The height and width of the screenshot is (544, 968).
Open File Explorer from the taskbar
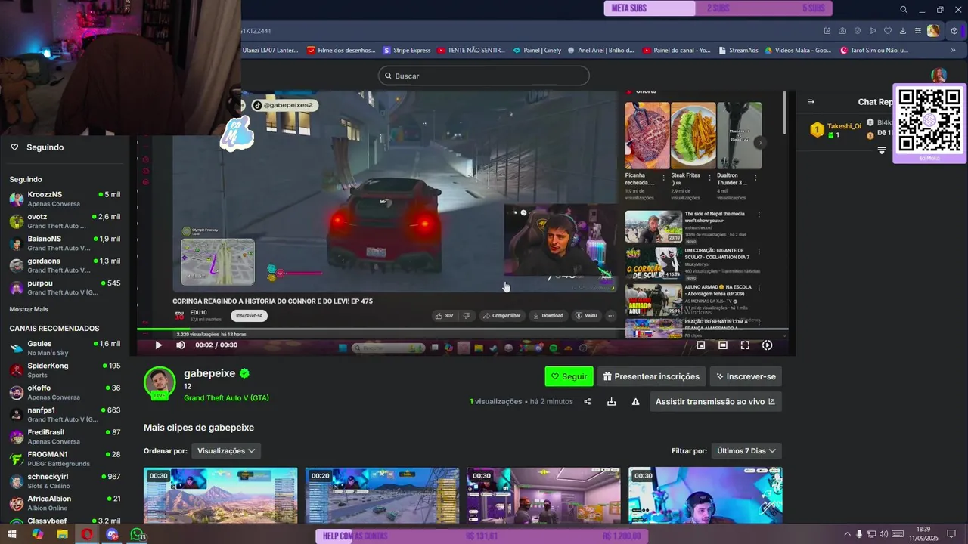tap(62, 534)
